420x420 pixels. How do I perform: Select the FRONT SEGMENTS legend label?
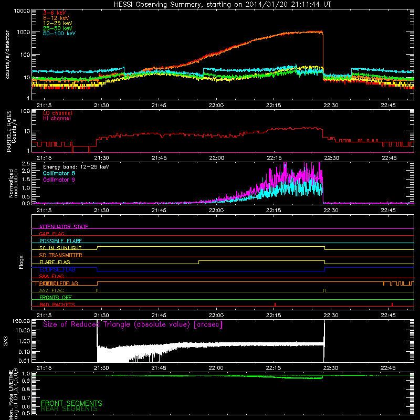pos(71,403)
